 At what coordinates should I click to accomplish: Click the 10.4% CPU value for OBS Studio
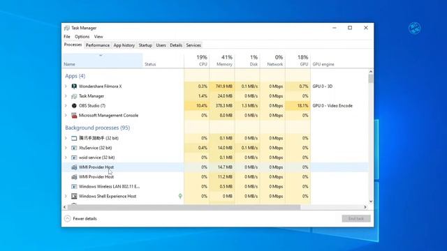coord(202,105)
